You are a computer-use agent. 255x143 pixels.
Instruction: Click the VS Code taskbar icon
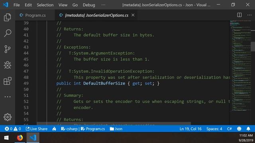tap(33, 138)
